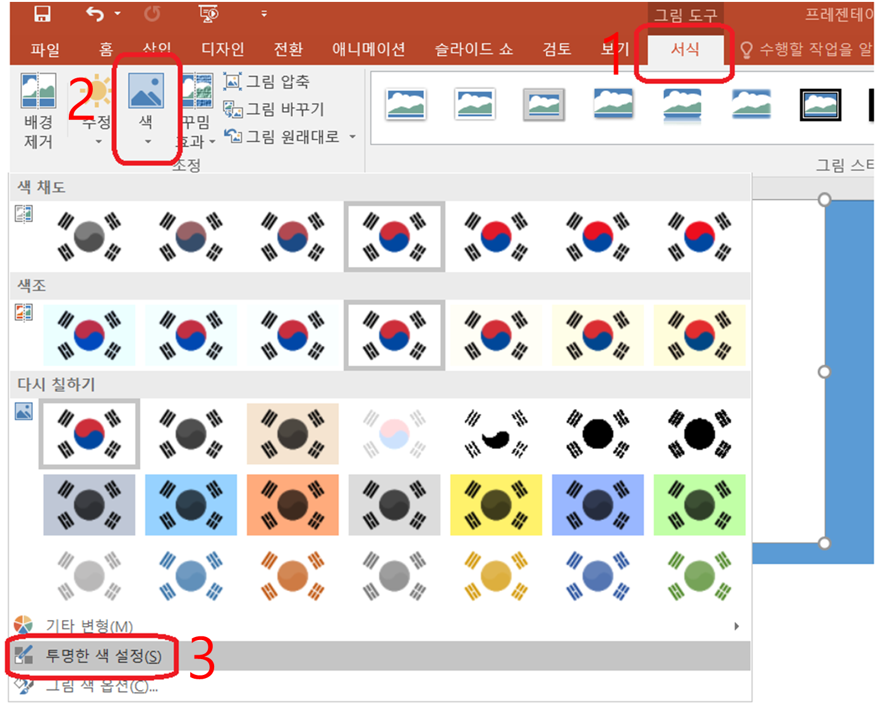Open the 꾸밈 효과 artistic effects button
Screen dimensions: 875x726
[x=196, y=110]
